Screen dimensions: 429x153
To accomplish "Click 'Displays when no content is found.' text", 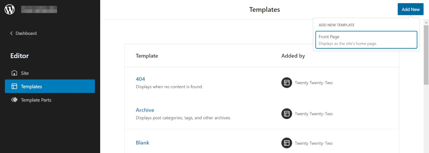I will click(169, 87).
